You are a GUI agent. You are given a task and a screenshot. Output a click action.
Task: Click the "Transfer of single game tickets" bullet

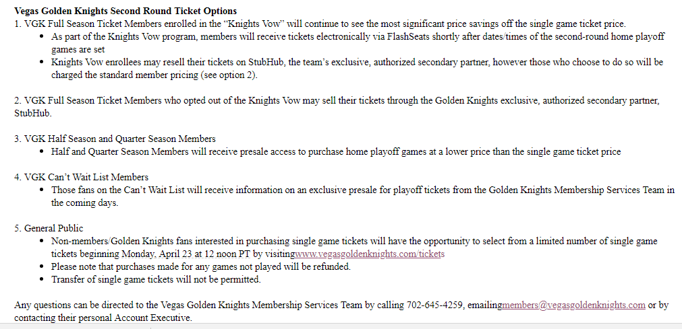(x=156, y=279)
